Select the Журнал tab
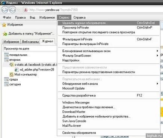This screenshot has height=138, width=163. (47, 41)
